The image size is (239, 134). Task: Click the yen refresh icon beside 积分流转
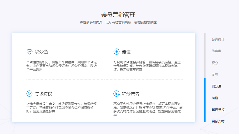click(x=117, y=94)
